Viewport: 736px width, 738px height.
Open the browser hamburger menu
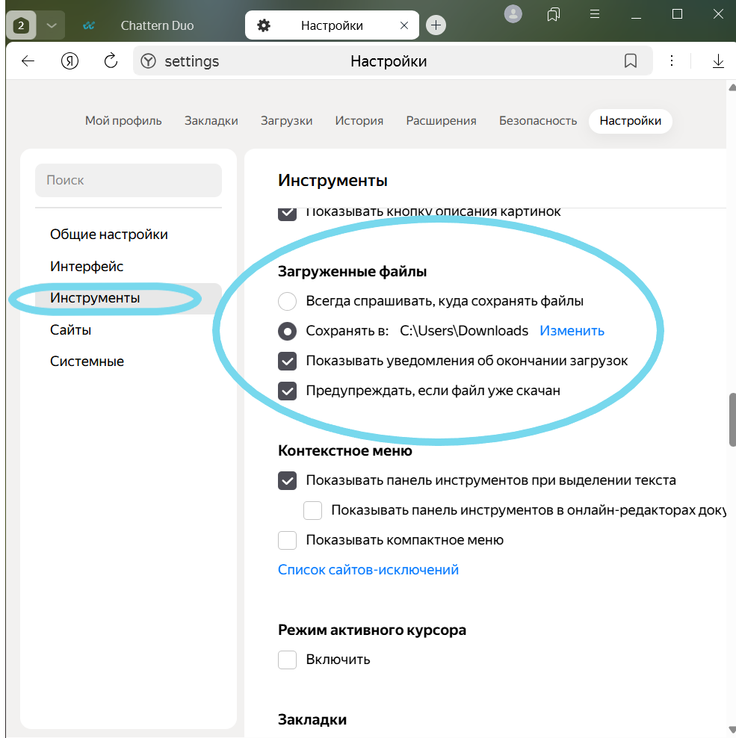click(x=595, y=14)
